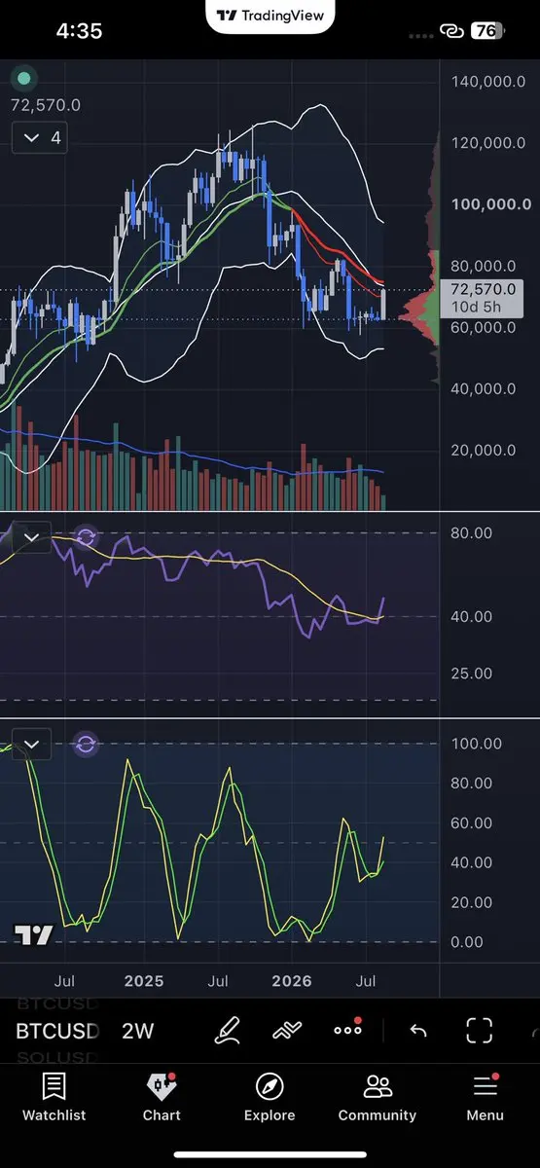Screen dimensions: 540x1168
Task: Open the Community tab
Action: pyautogui.click(x=378, y=1098)
